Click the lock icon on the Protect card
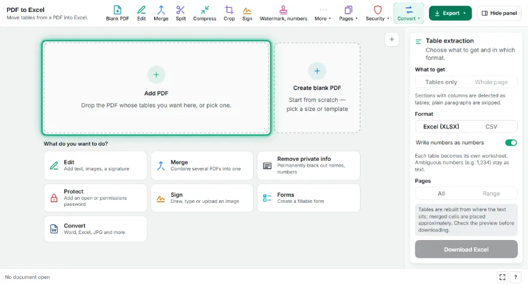Image resolution: width=528 pixels, height=285 pixels. 54,198
